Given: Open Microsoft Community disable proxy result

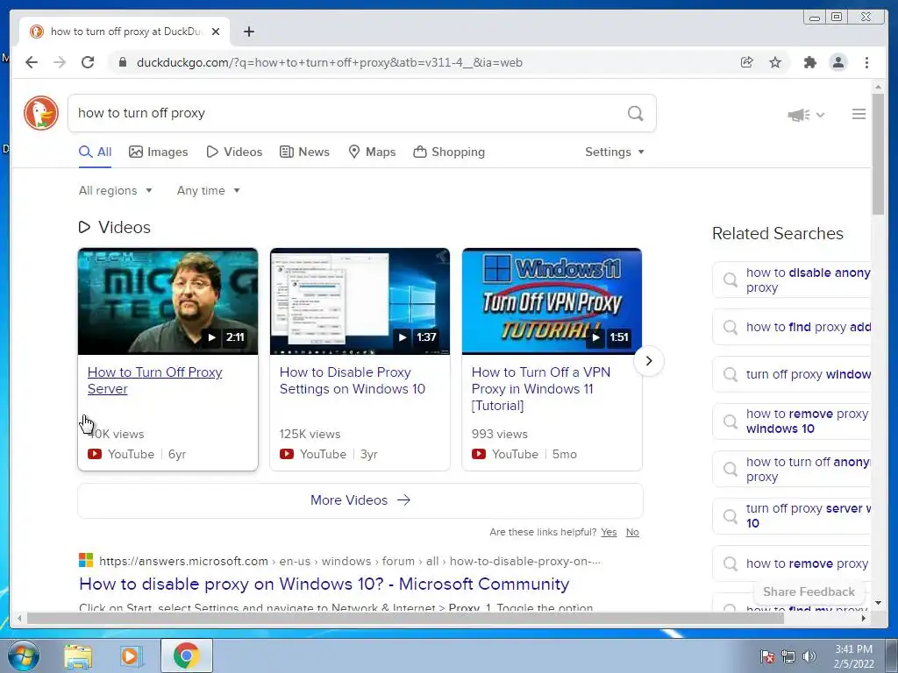Looking at the screenshot, I should (324, 584).
